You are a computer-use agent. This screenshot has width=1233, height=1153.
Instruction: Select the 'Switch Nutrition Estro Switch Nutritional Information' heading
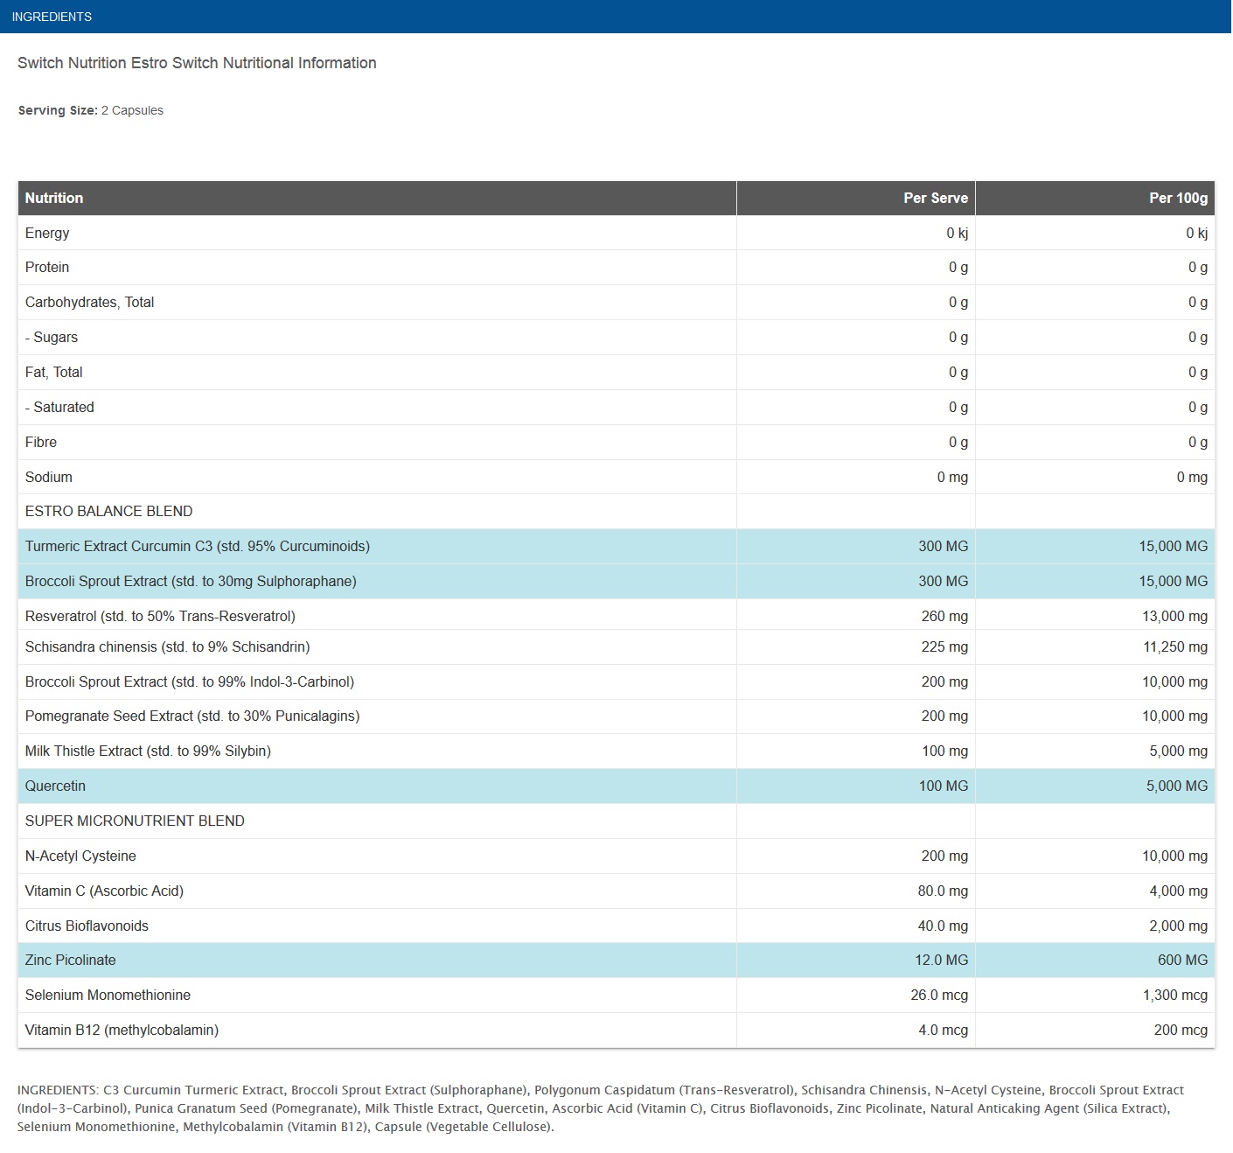(197, 63)
